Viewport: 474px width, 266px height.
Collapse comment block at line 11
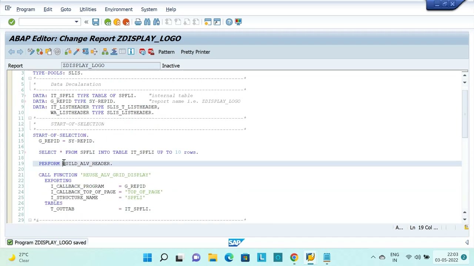[x=30, y=118]
